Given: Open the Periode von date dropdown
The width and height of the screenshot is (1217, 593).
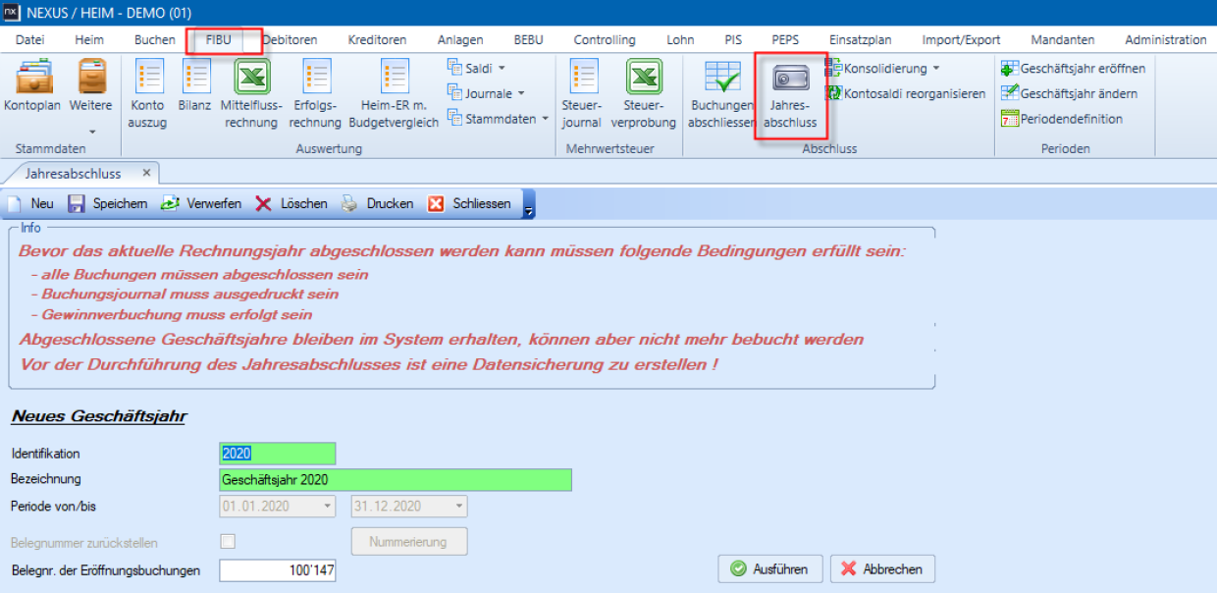Looking at the screenshot, I should (327, 507).
